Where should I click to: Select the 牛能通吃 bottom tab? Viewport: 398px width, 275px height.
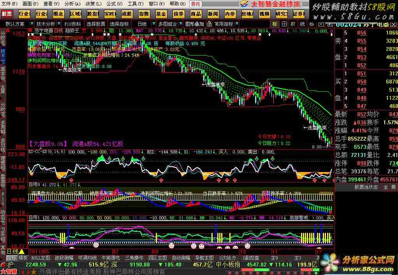coord(111,258)
